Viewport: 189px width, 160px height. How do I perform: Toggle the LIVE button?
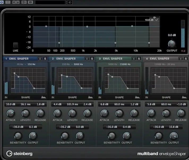click(16, 45)
